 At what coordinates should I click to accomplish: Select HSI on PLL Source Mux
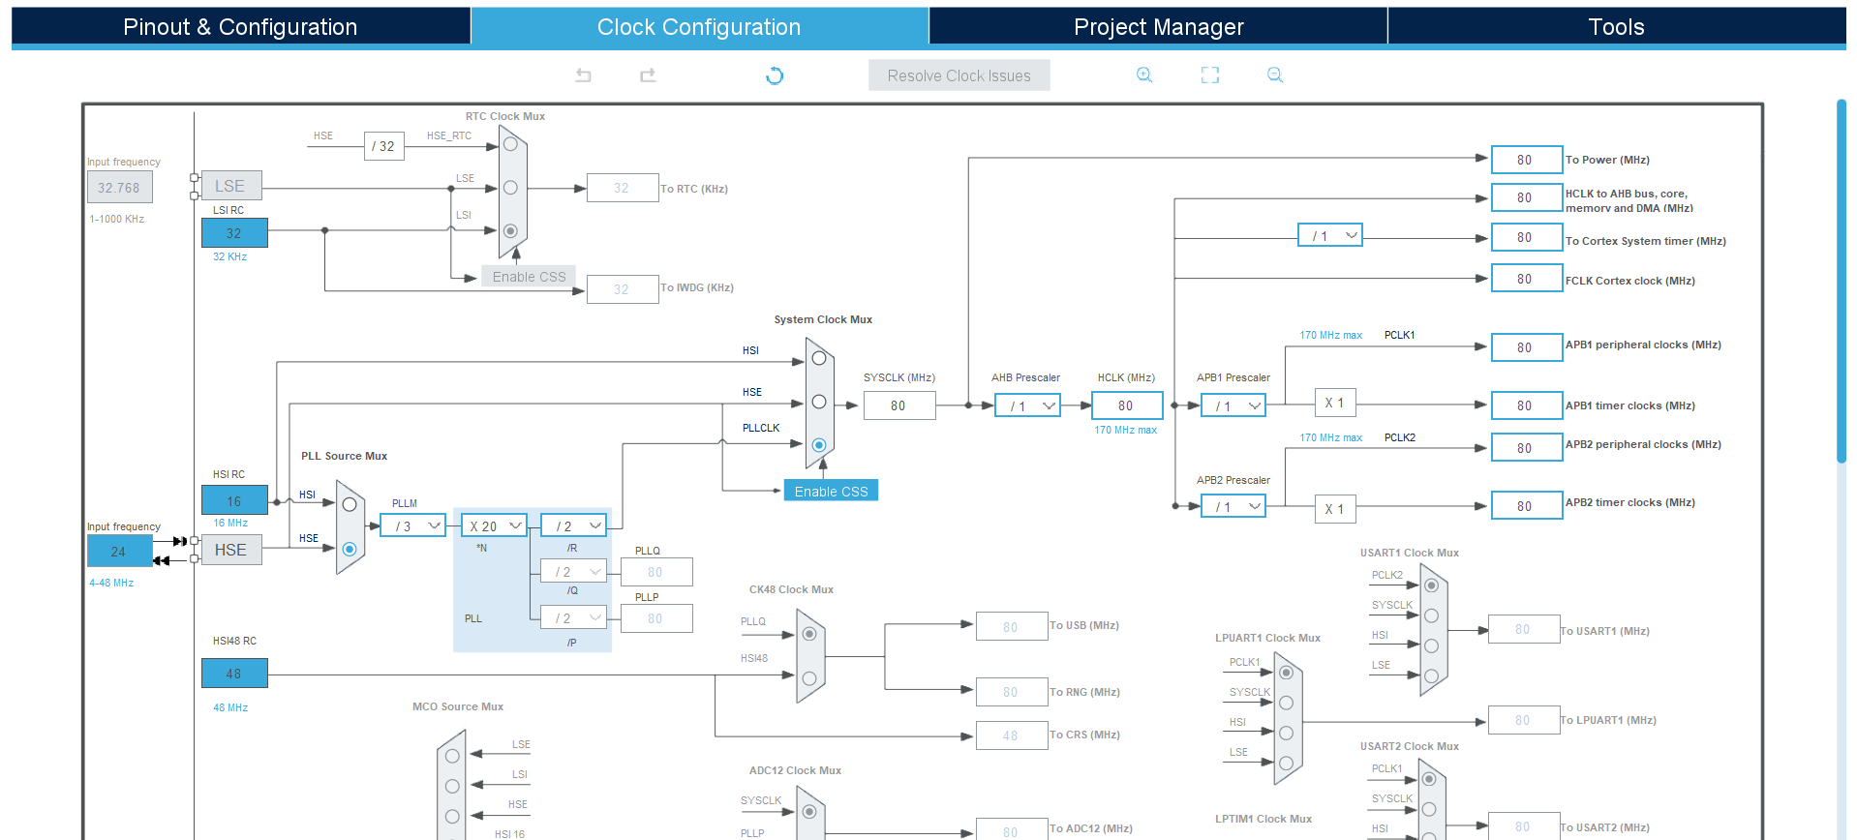tap(350, 504)
